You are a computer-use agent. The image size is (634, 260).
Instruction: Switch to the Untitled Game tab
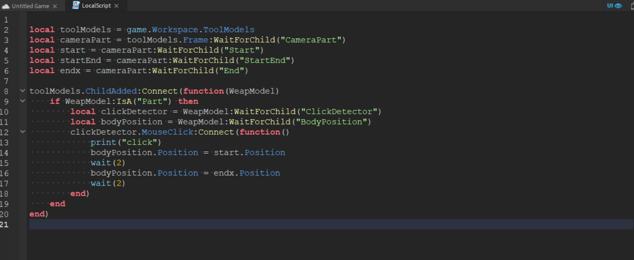pyautogui.click(x=30, y=6)
